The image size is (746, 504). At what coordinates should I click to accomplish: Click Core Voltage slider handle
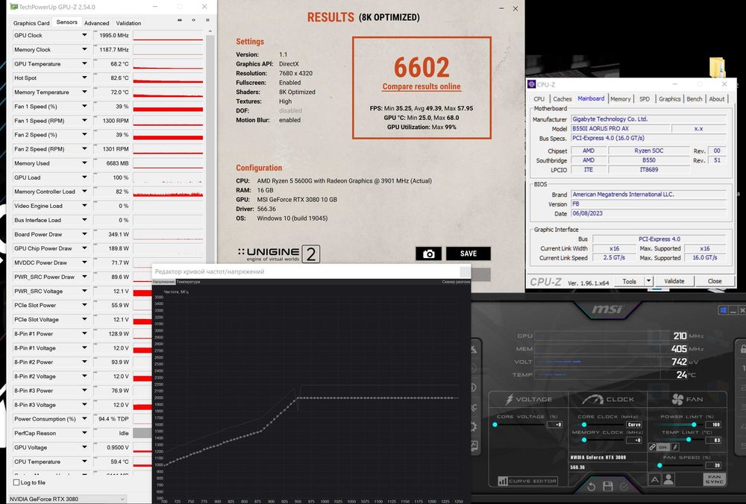coord(495,424)
